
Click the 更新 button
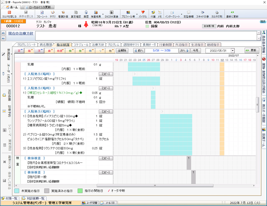252,50
